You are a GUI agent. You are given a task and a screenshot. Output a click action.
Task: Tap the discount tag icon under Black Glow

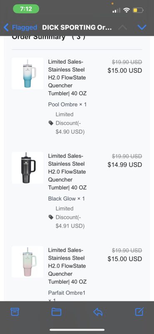[51, 217]
